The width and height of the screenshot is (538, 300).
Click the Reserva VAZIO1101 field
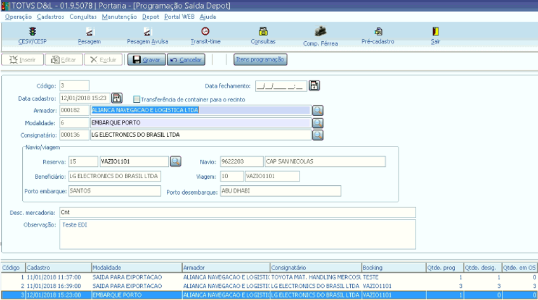[x=134, y=162]
